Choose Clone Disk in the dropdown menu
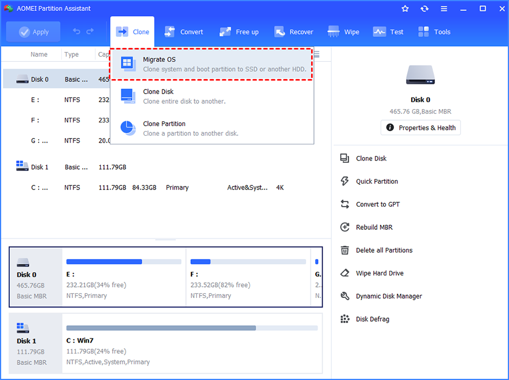 212,96
